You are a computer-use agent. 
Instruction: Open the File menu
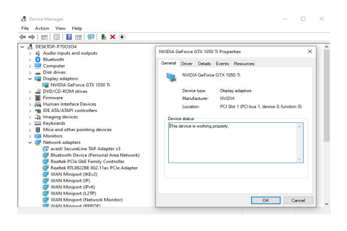[25, 28]
